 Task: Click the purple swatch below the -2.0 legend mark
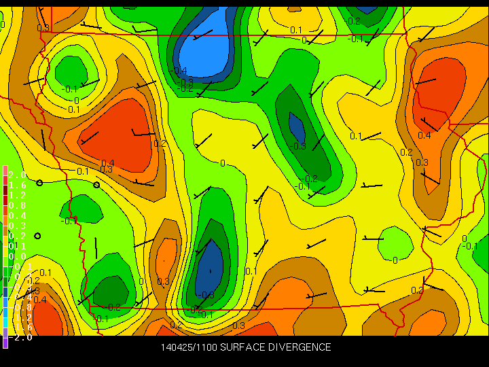point(5,343)
